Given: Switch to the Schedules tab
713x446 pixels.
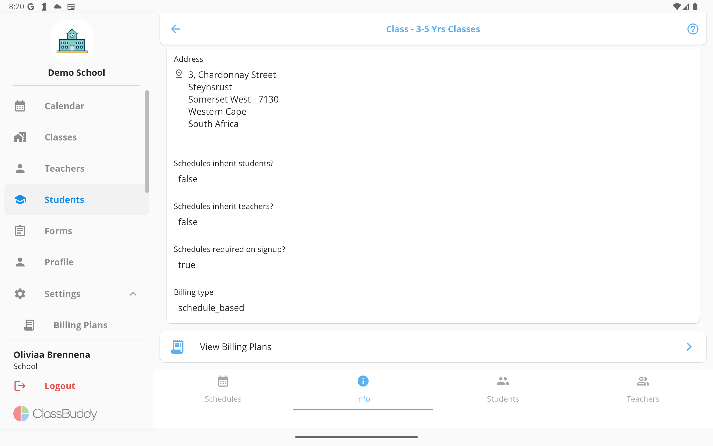Looking at the screenshot, I should (x=223, y=389).
